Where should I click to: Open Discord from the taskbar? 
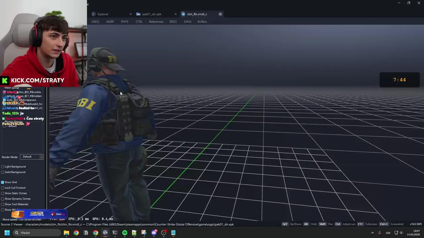[154, 233]
